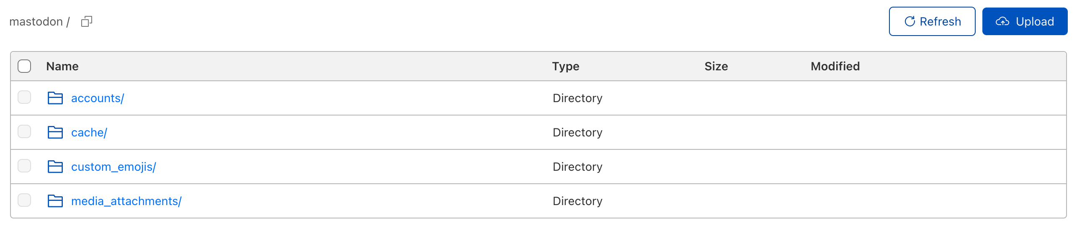Click the copy path icon beside mastodon
Screen dimensions: 1077x226
coord(87,21)
